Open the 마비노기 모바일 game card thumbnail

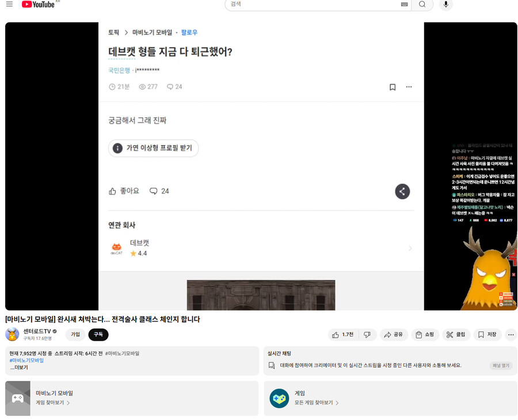click(18, 398)
